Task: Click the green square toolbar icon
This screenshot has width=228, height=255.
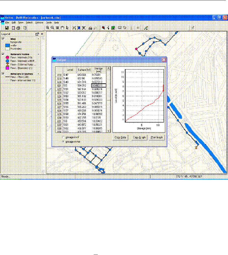Action: pyautogui.click(x=113, y=28)
